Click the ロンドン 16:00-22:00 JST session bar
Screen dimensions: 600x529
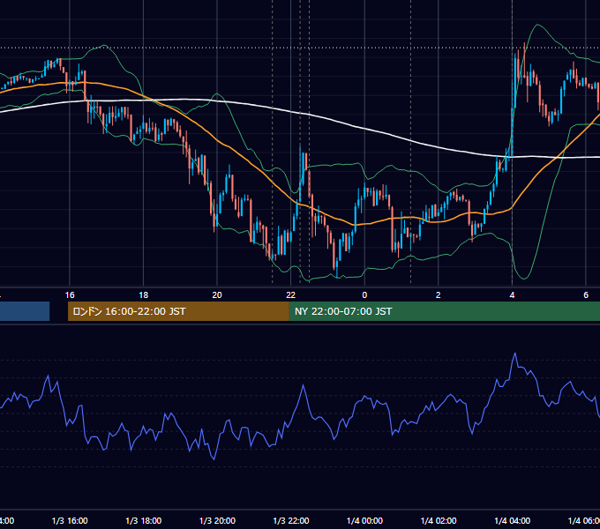pyautogui.click(x=178, y=311)
